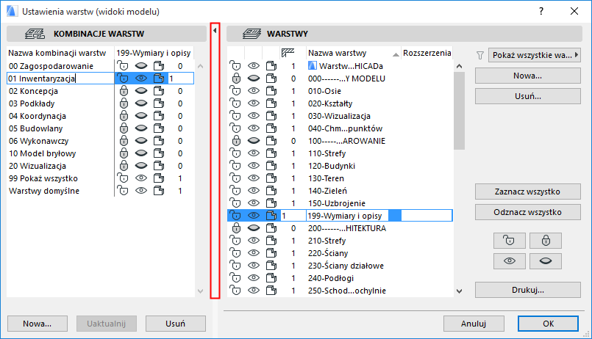Screen dimensions: 592x339
Task: Toggle visibility of 250-Schod...ochylnie layer
Action: point(253,291)
